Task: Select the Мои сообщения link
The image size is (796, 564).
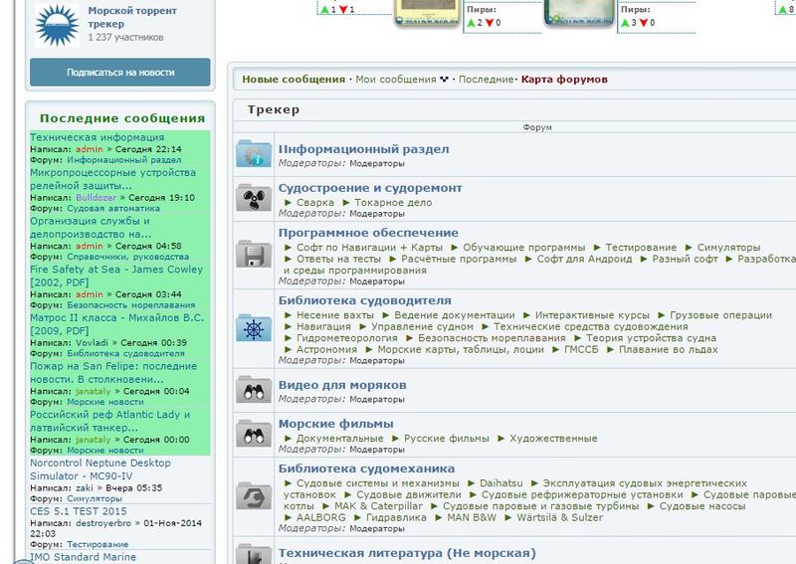Action: (x=395, y=80)
